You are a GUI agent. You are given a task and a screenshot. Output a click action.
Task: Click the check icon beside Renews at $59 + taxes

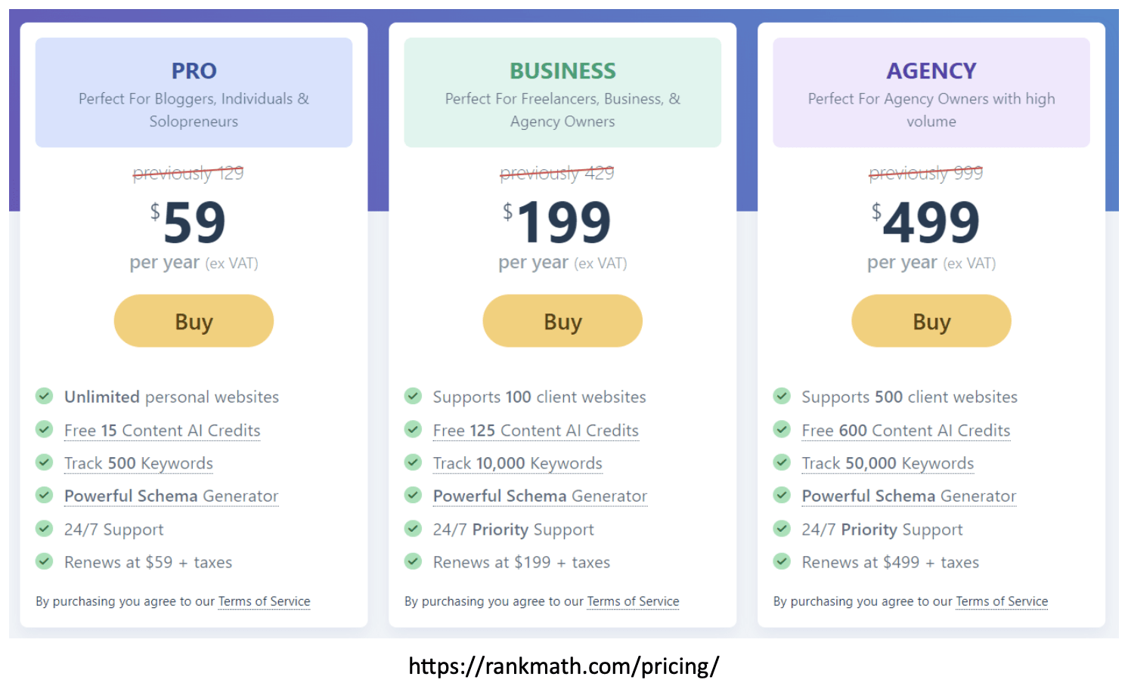tap(45, 561)
